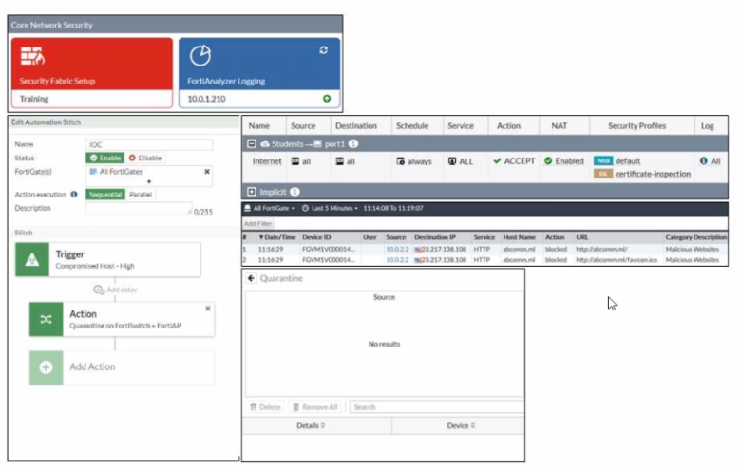This screenshot has height=469, width=741.
Task: Sort by the Security Profiles column header
Action: point(636,125)
